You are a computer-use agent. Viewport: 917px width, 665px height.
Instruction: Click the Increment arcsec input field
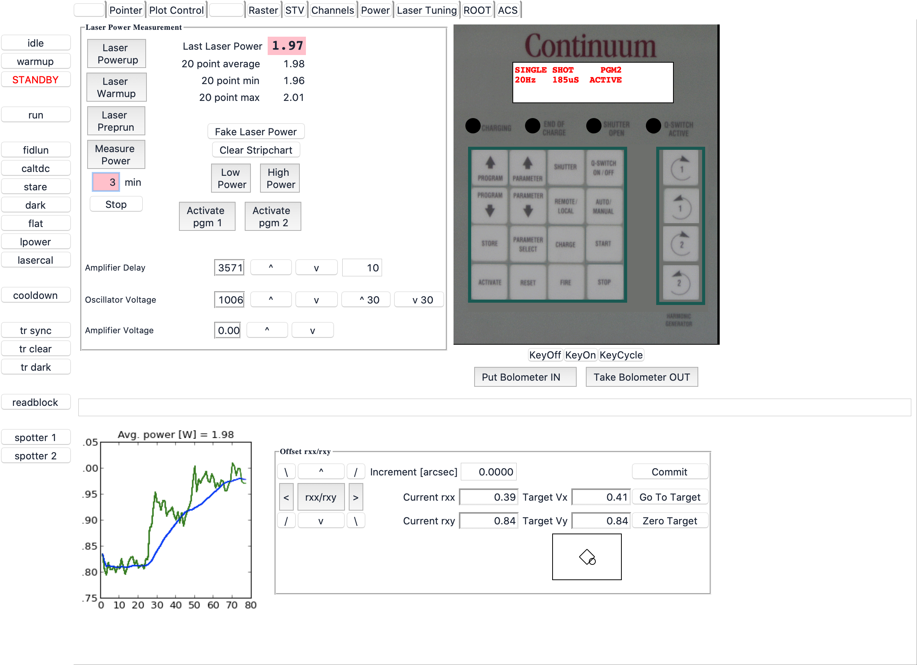(489, 472)
